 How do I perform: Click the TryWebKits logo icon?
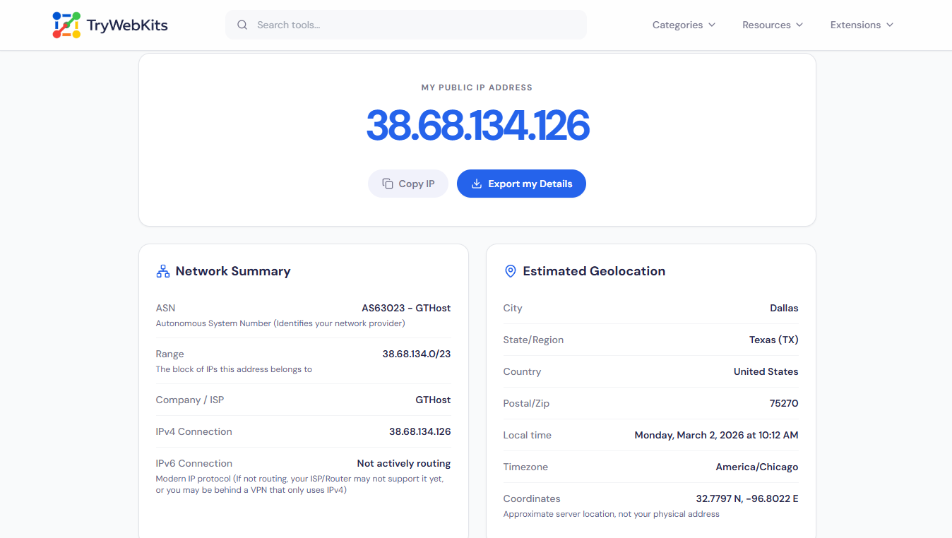(66, 24)
